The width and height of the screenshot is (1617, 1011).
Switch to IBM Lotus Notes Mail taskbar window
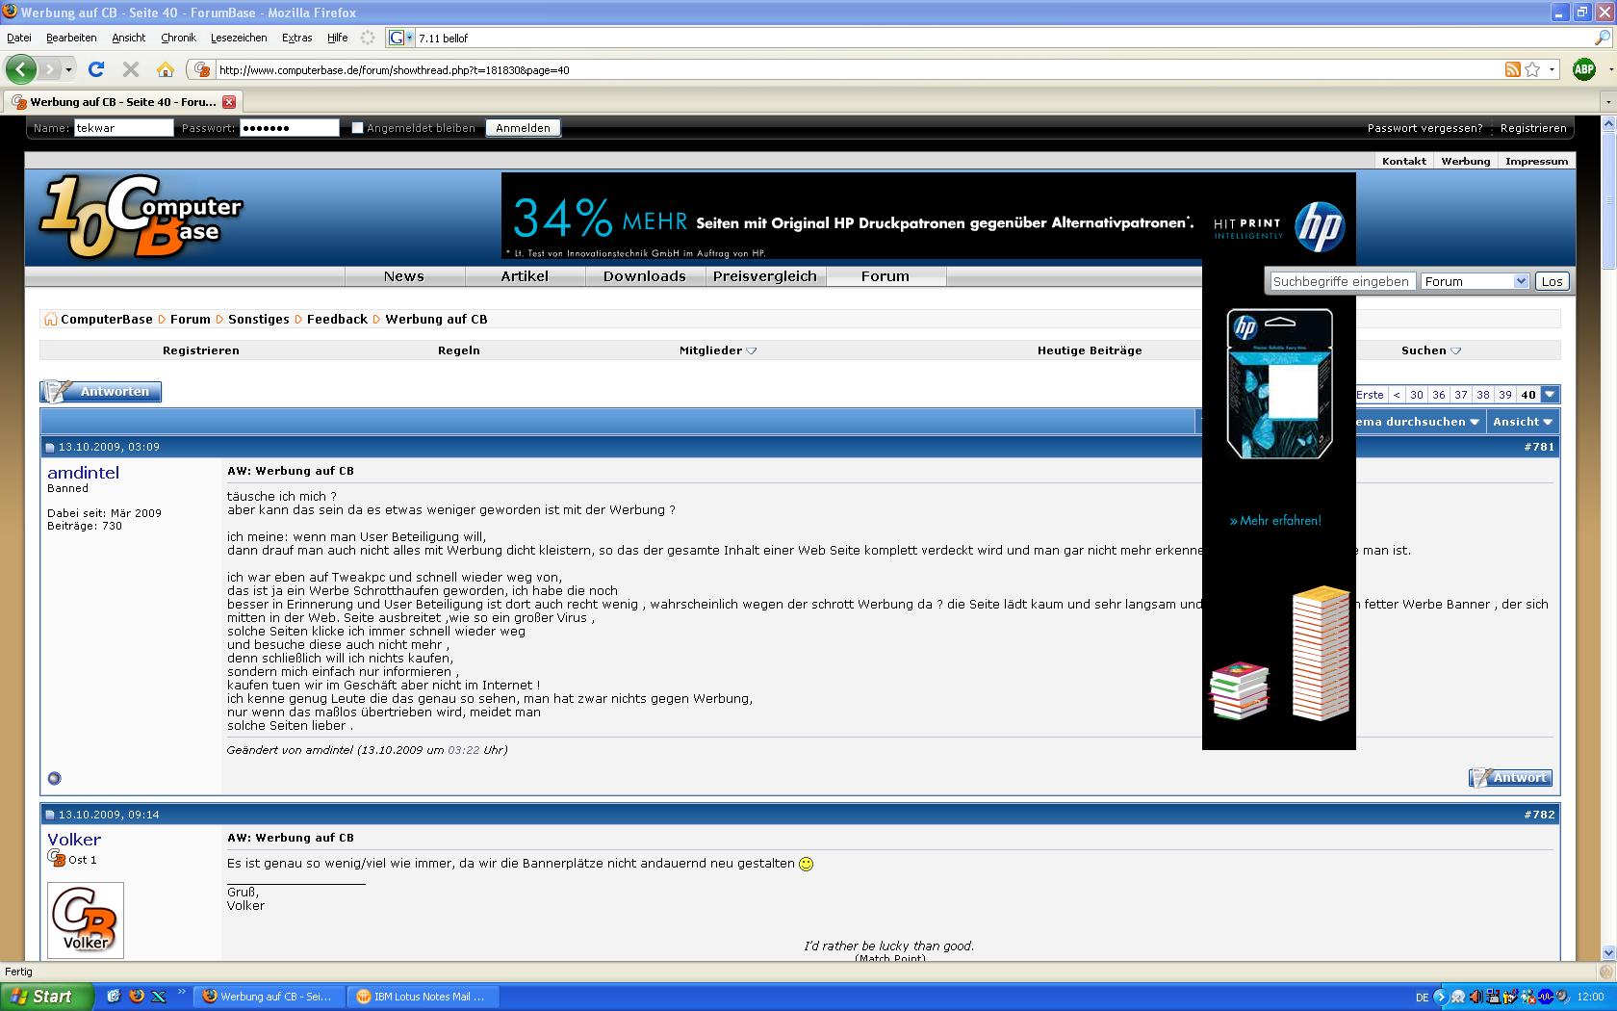(421, 997)
